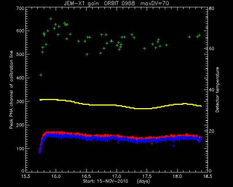Click the '80' label on right axis
Screen dimensions: 233x187
212,8
